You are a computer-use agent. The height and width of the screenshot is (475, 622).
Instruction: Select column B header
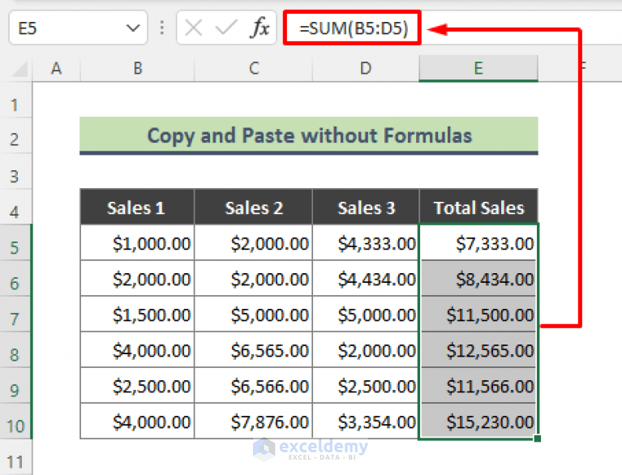[137, 68]
